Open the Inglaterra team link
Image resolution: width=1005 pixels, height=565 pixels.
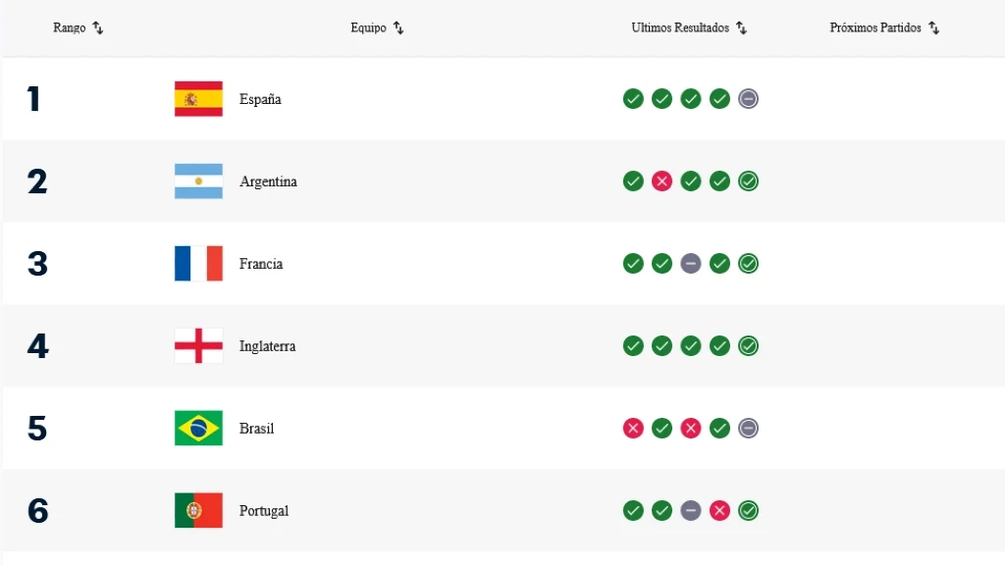[x=267, y=346]
